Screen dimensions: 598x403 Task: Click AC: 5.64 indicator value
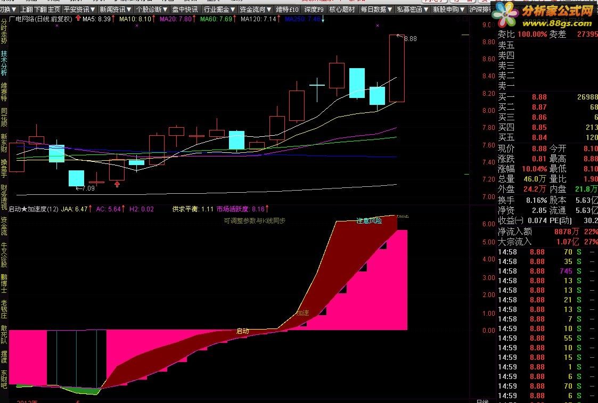(108, 209)
